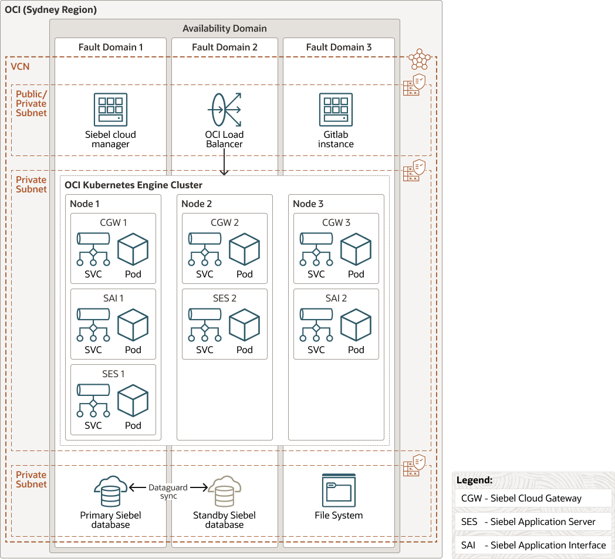Click the Pod cube icon in SES 2

[x=244, y=325]
